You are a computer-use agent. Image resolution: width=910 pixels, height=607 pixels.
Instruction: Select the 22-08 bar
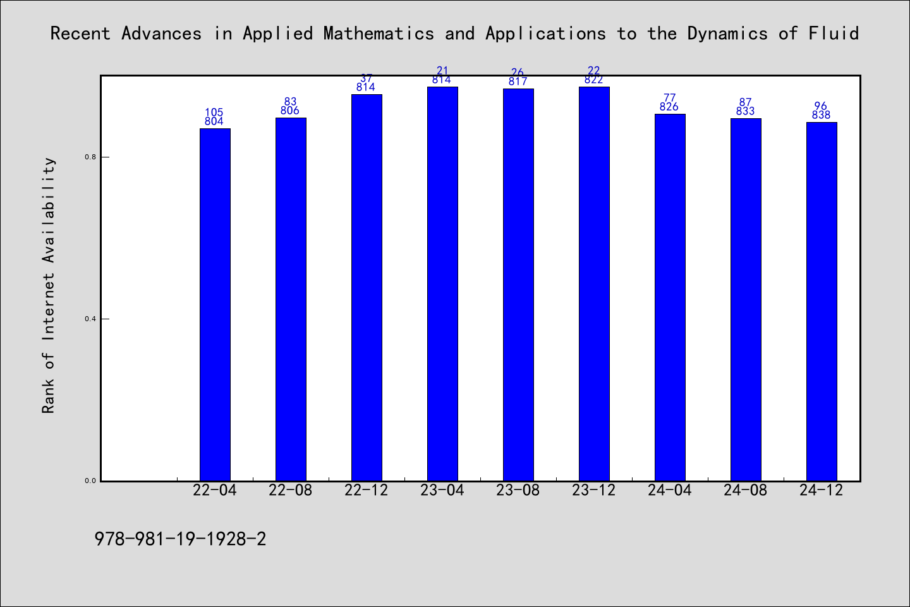pos(291,299)
